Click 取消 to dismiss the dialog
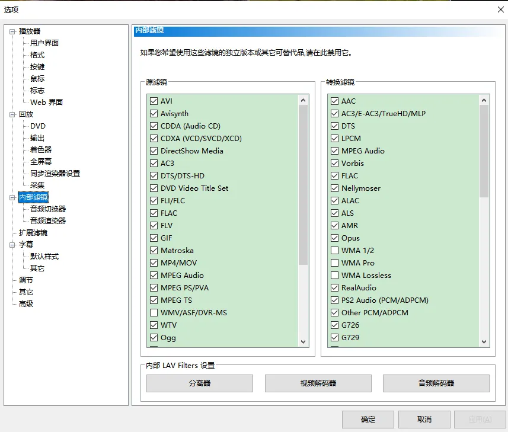 425,420
